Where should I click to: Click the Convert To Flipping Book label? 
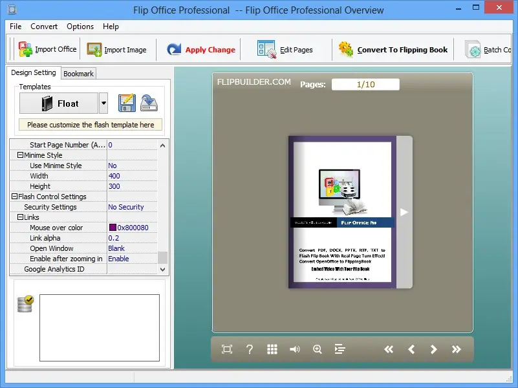pos(402,50)
